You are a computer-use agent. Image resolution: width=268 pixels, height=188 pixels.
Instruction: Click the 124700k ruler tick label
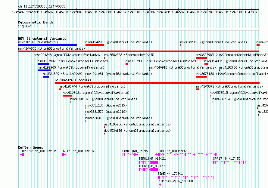click(251, 12)
